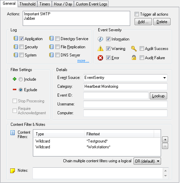Uncheck the Warning severity checkbox

pos(108,48)
